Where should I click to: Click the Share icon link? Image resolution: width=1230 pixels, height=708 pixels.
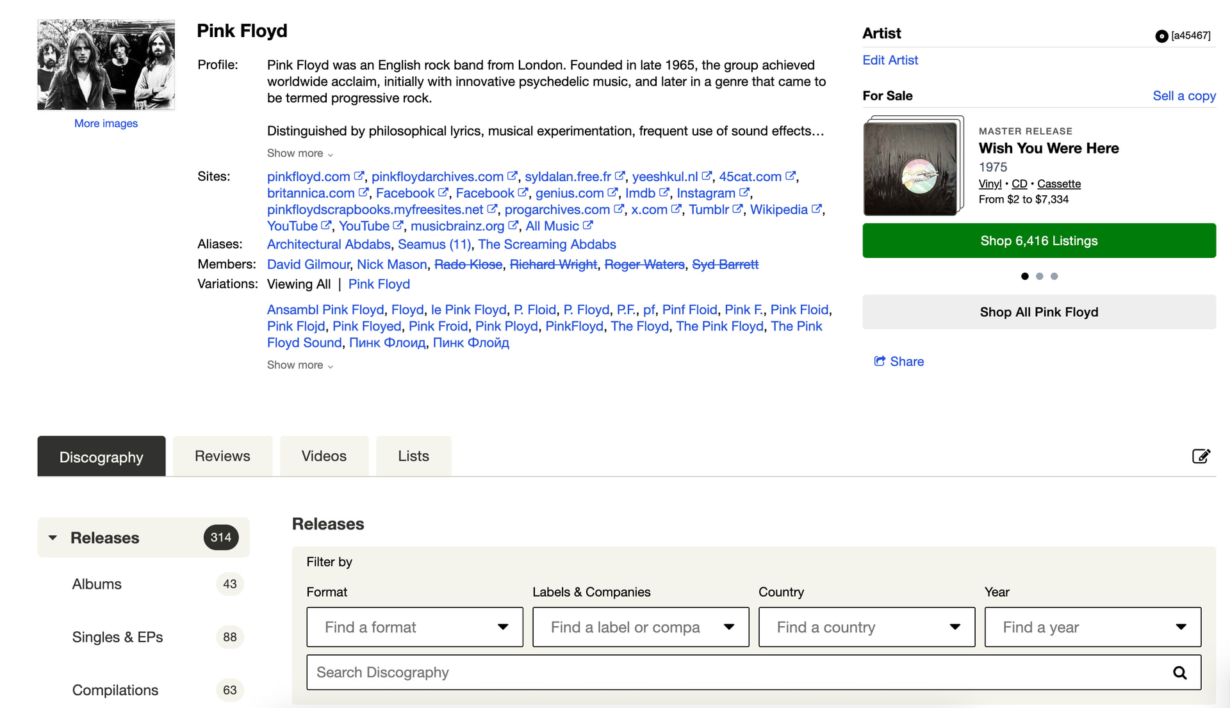[x=880, y=361]
